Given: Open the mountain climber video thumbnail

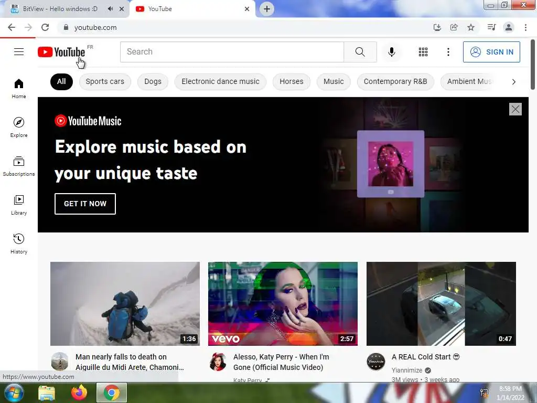Looking at the screenshot, I should [125, 304].
